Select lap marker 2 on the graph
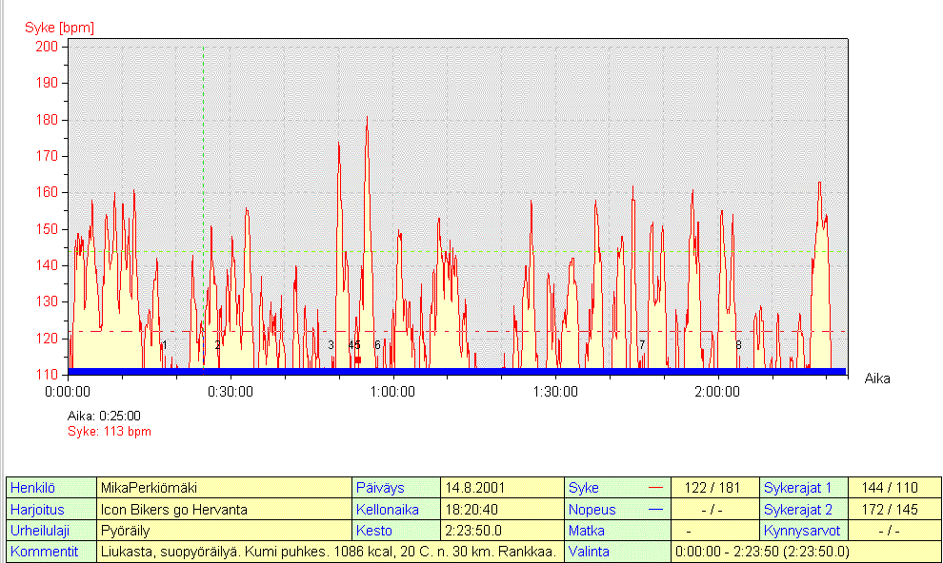Screen dimensions: 943x563 click(x=217, y=345)
